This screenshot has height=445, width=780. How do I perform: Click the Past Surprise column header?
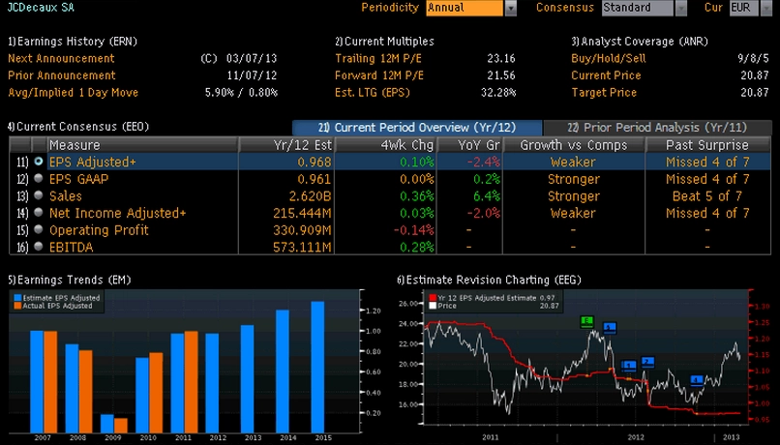707,145
